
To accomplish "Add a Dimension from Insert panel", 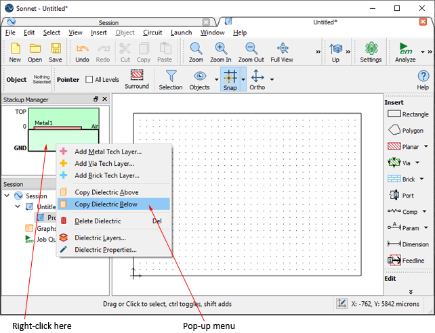I will 408,244.
